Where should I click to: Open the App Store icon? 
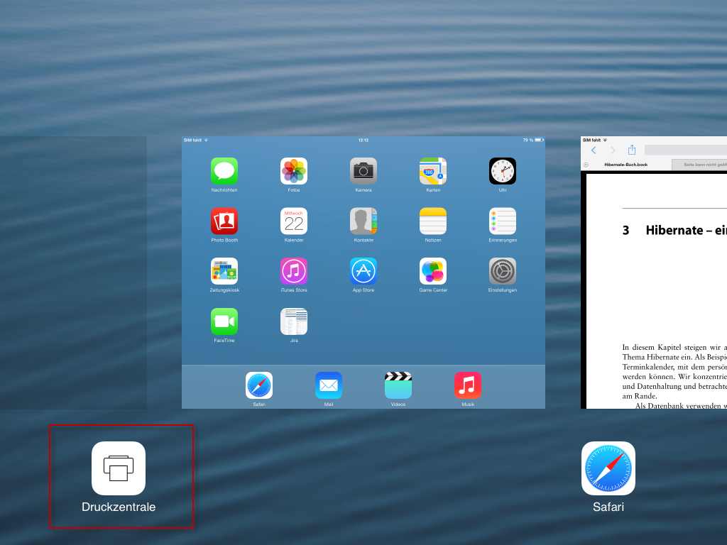[x=363, y=271]
